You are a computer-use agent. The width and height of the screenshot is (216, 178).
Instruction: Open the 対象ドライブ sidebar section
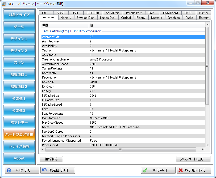pos(19,15)
